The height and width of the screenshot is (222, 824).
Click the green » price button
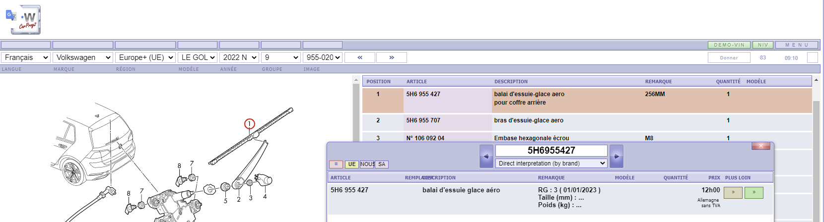point(754,192)
